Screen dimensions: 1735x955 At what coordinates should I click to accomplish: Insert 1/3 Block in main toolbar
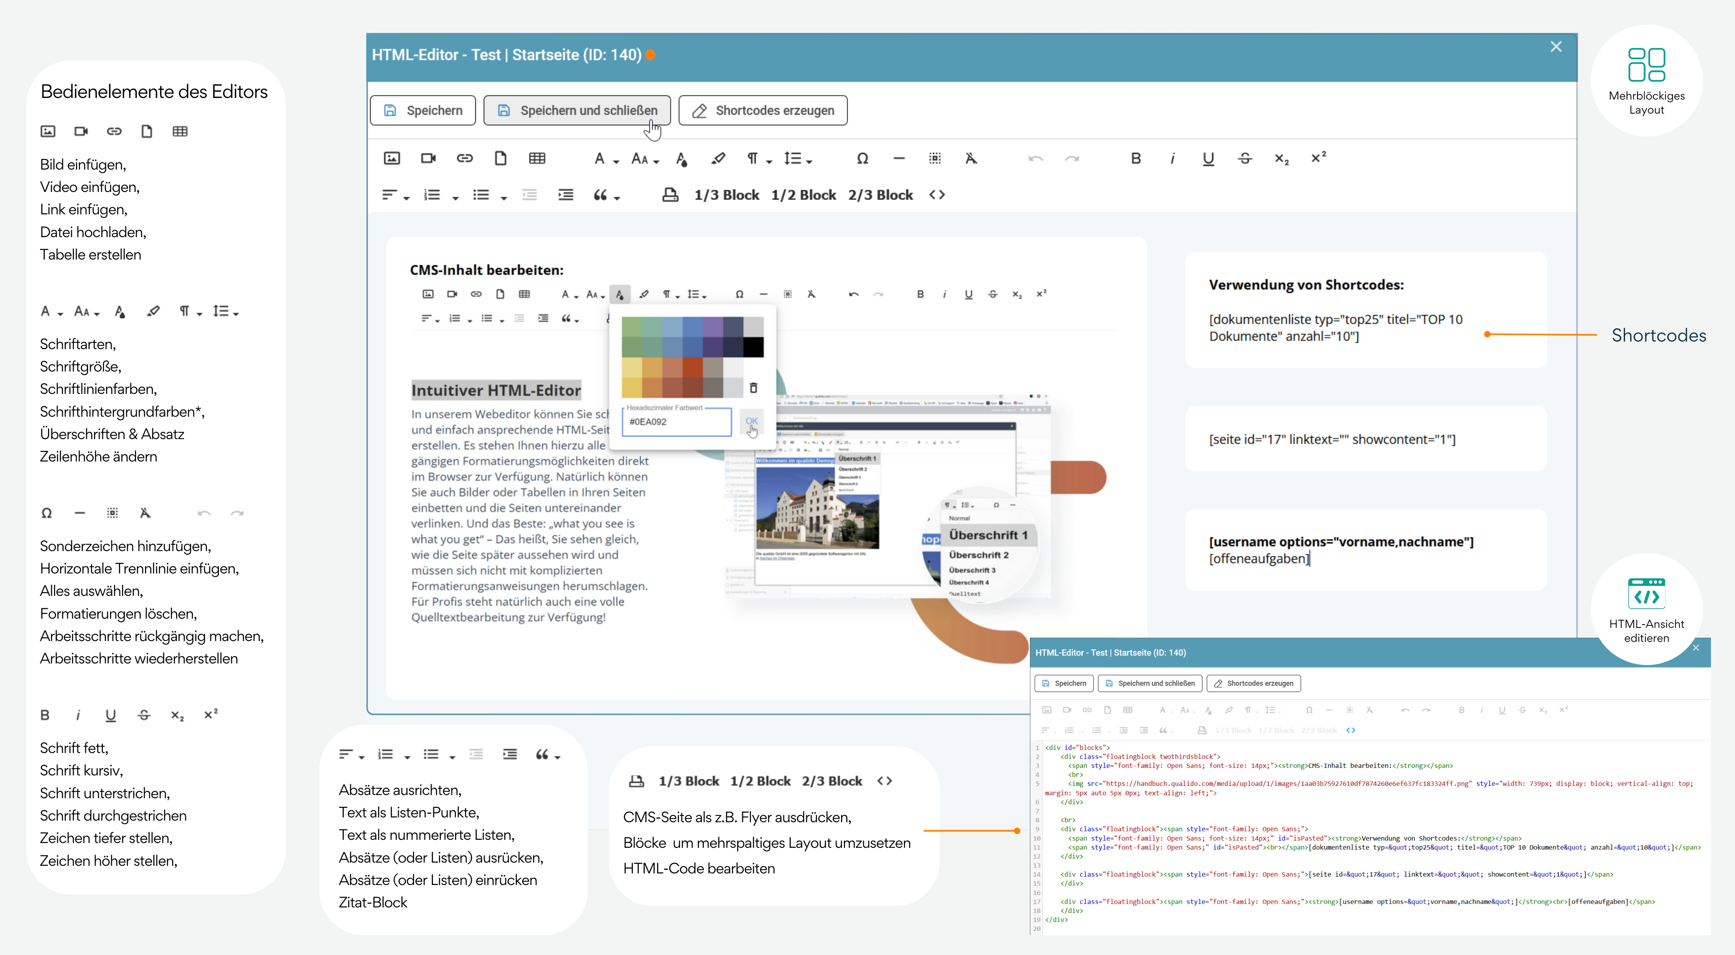[727, 195]
